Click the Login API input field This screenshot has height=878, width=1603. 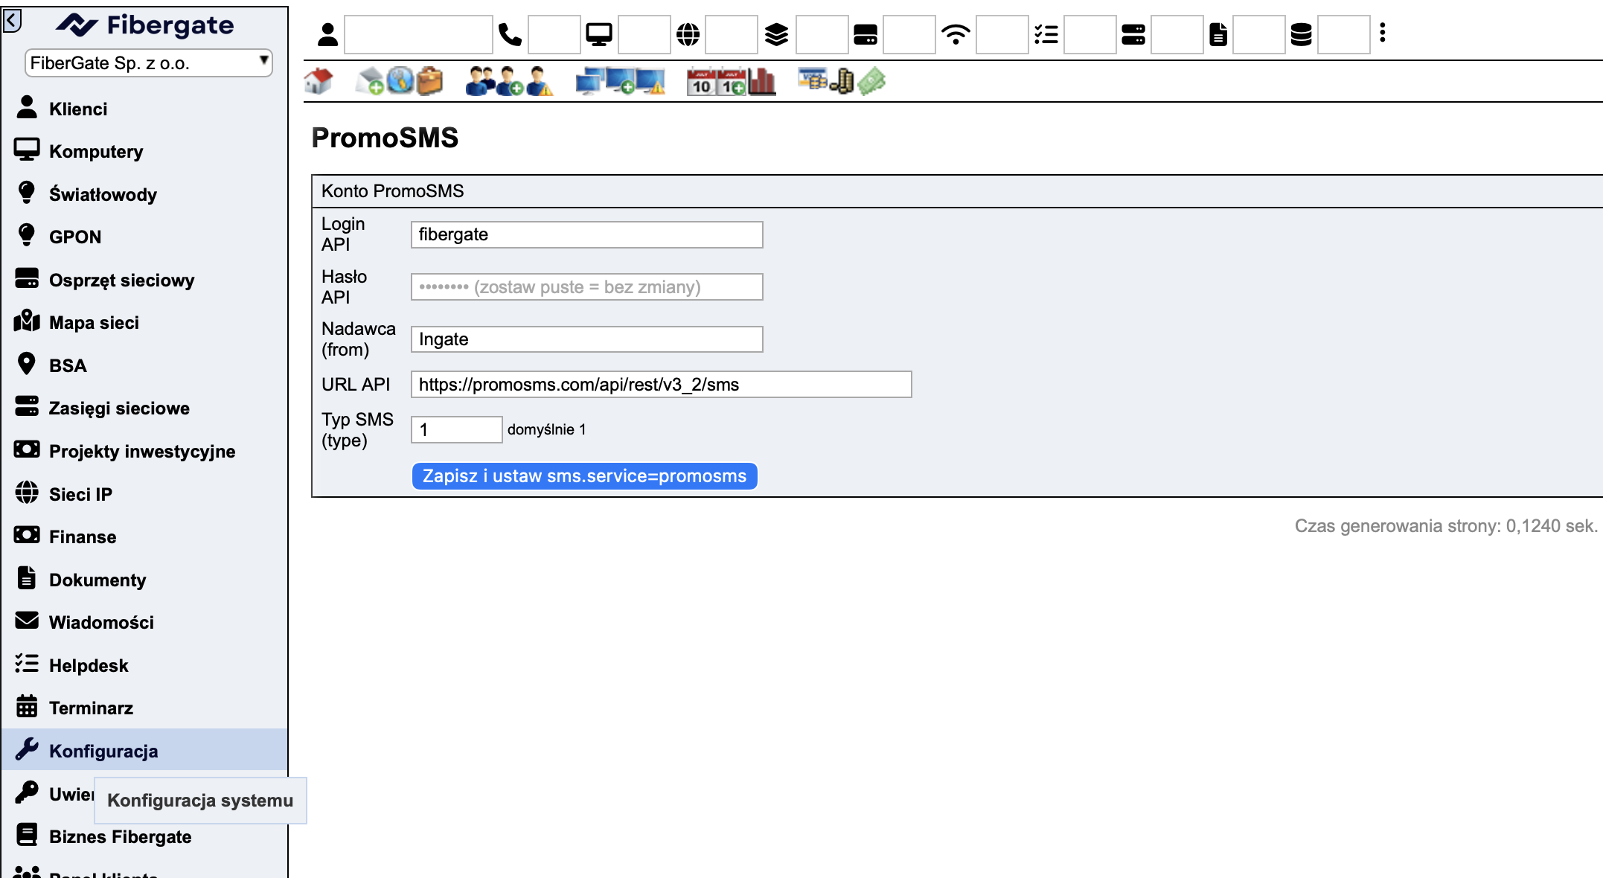pyautogui.click(x=586, y=234)
